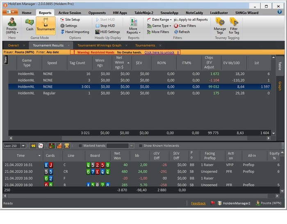Dismiss the Restricted Hands warning

pos(178,52)
